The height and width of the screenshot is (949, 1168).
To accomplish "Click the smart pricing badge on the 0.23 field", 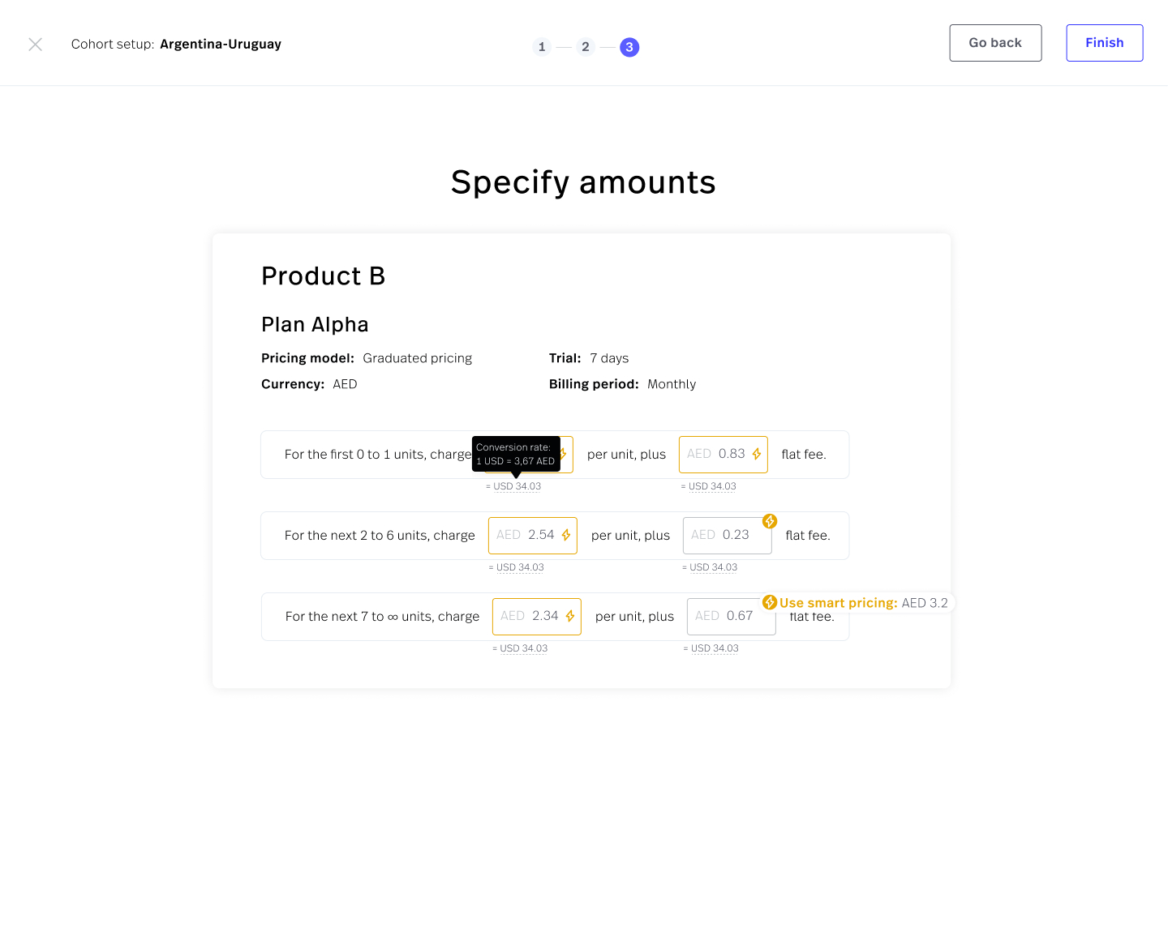I will [770, 521].
